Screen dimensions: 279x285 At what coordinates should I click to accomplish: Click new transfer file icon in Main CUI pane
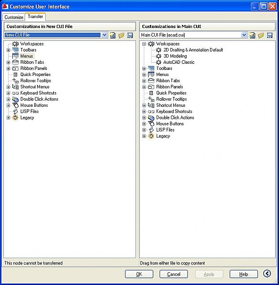click(x=252, y=35)
